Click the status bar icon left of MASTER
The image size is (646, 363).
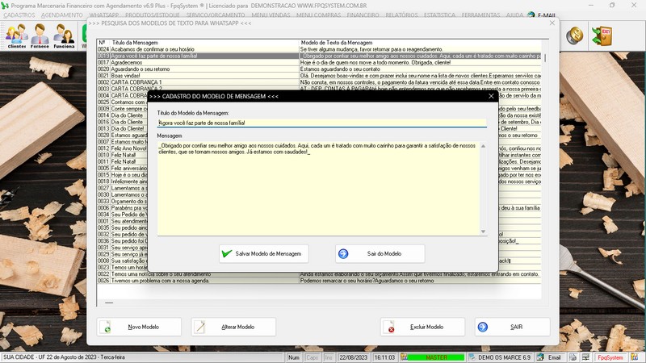[405, 357]
